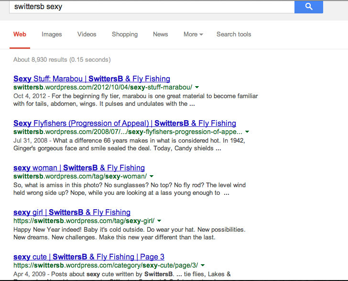Click the blue magnifier search button

308,6
